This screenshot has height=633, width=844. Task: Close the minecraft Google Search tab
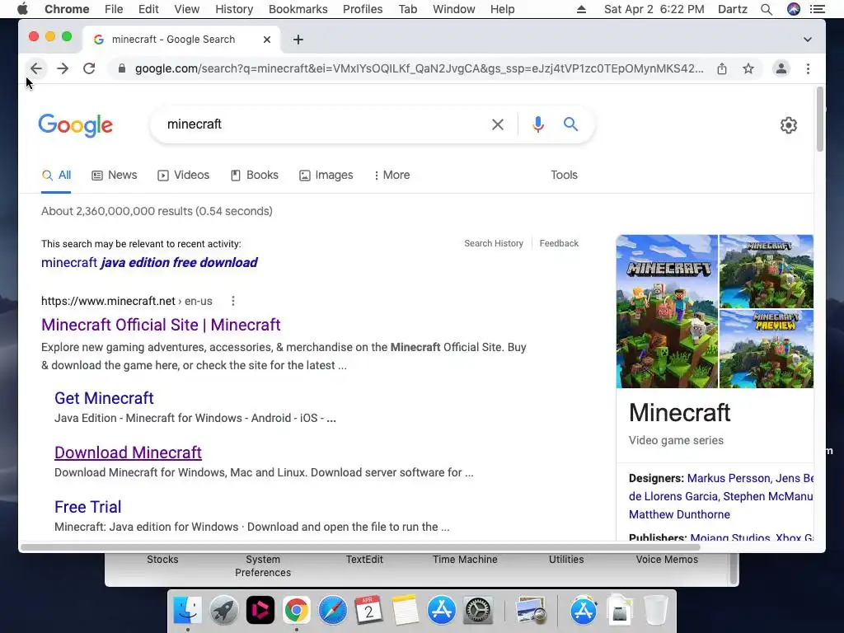pyautogui.click(x=266, y=40)
